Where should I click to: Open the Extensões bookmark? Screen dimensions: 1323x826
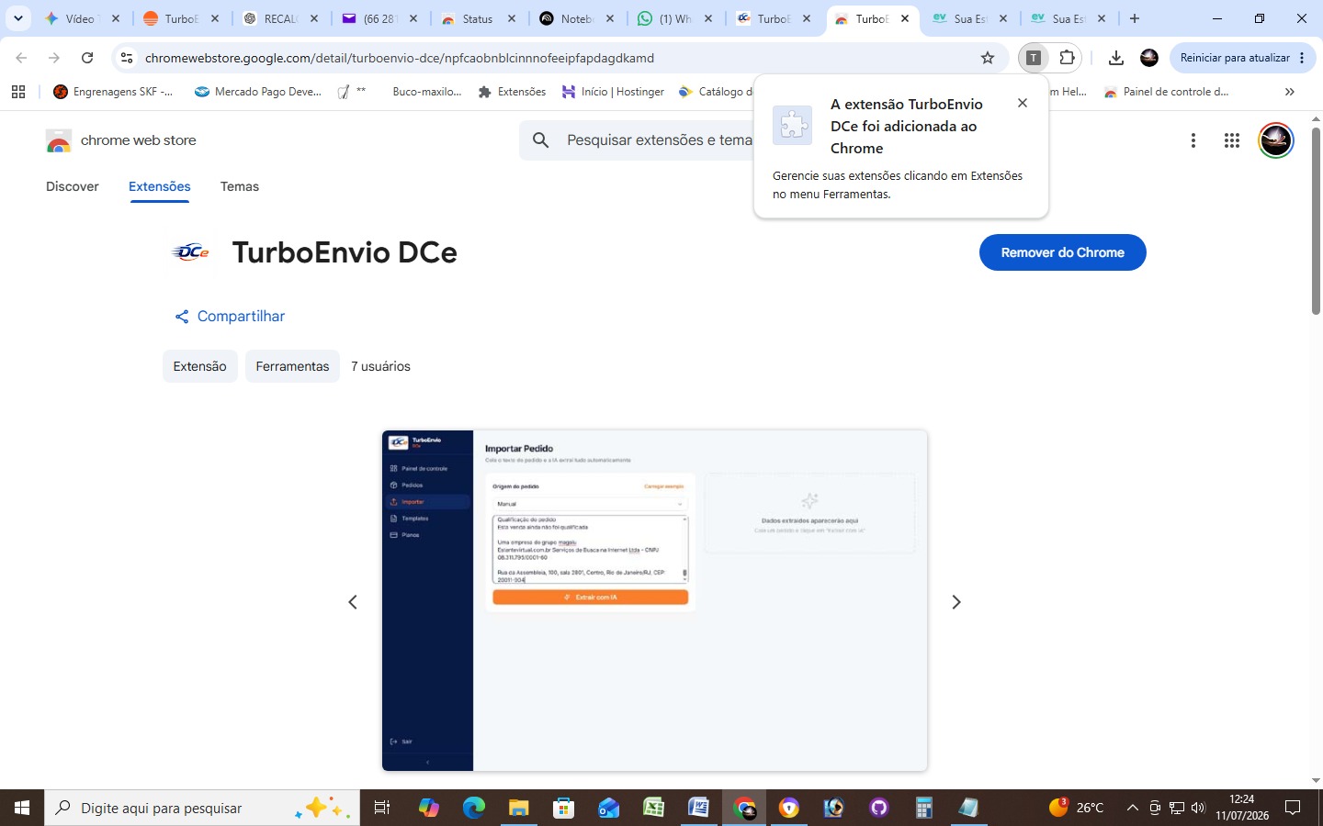(x=512, y=92)
